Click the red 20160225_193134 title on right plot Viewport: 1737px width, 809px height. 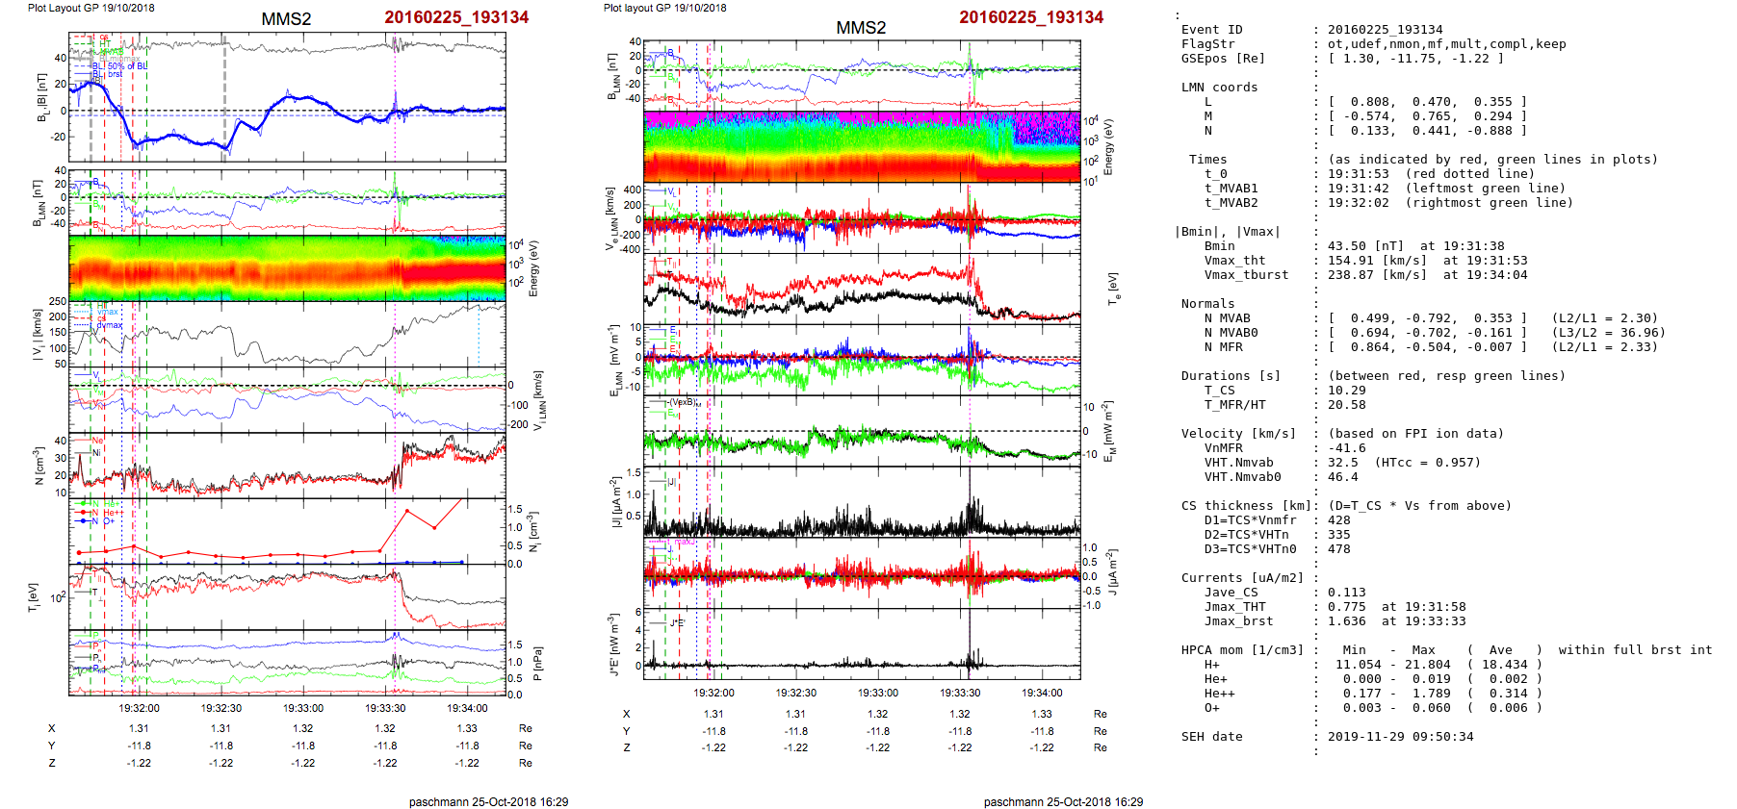1030,17
